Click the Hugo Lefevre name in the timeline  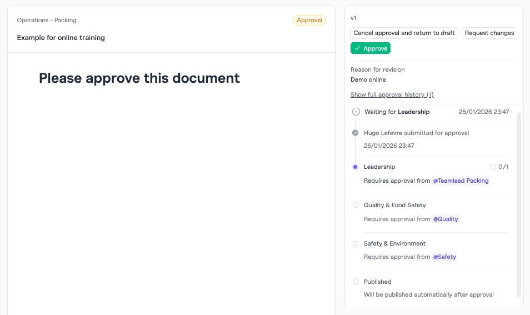point(383,133)
